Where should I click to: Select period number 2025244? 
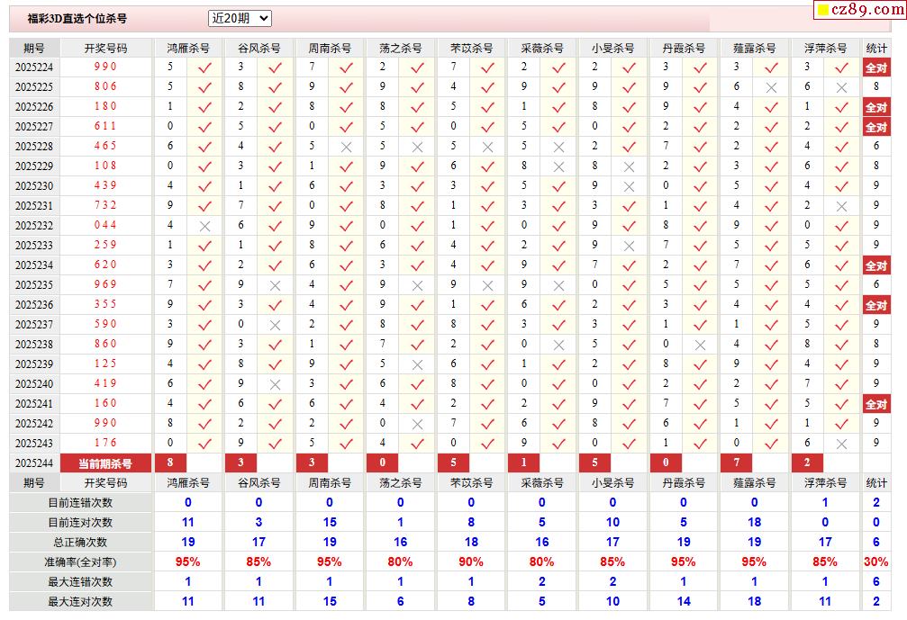click(34, 463)
